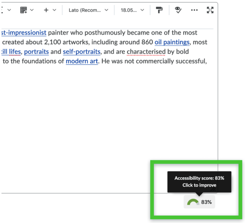Run the accessibility checker eye icon
Viewport: 245px width, 223px height.
point(178,10)
